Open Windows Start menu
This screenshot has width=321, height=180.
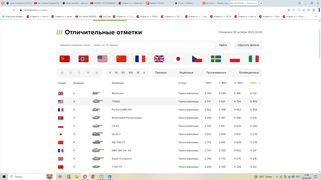tap(4, 177)
